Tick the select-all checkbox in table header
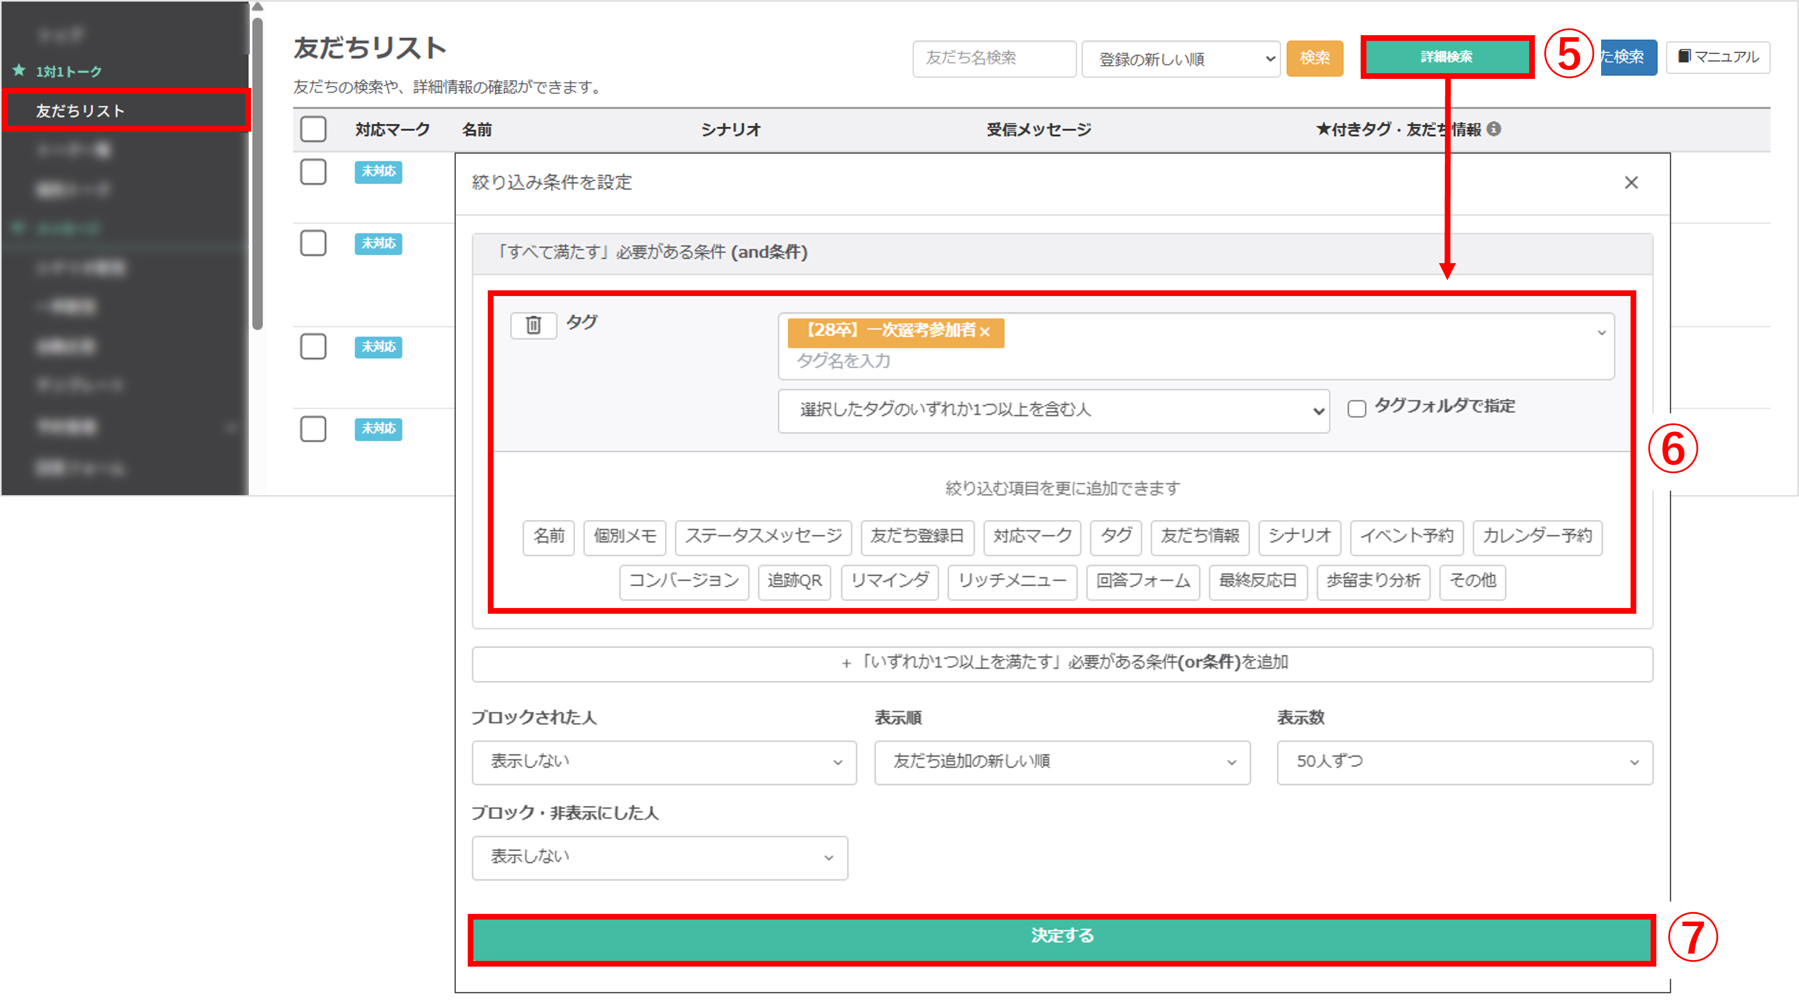The height and width of the screenshot is (1003, 1799). [x=313, y=129]
